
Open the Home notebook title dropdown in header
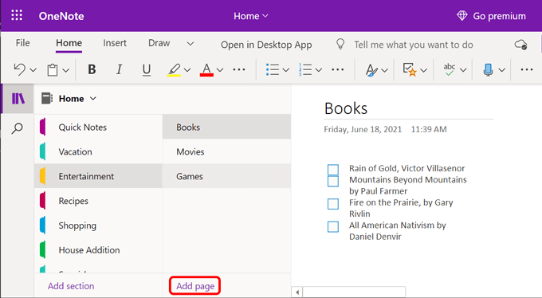pos(250,16)
